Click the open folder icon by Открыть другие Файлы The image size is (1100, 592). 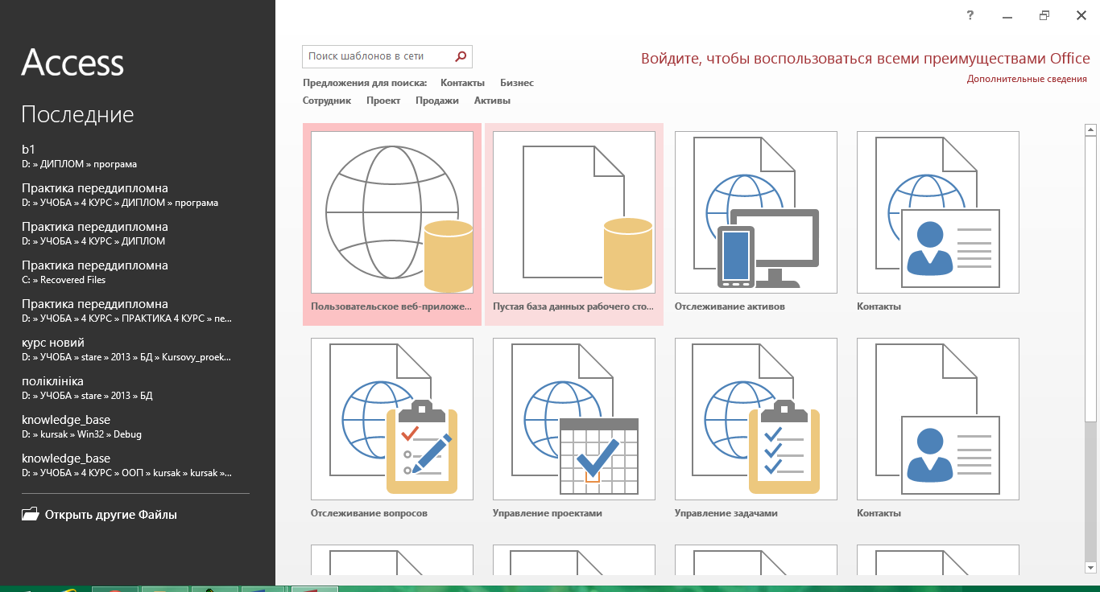point(31,515)
